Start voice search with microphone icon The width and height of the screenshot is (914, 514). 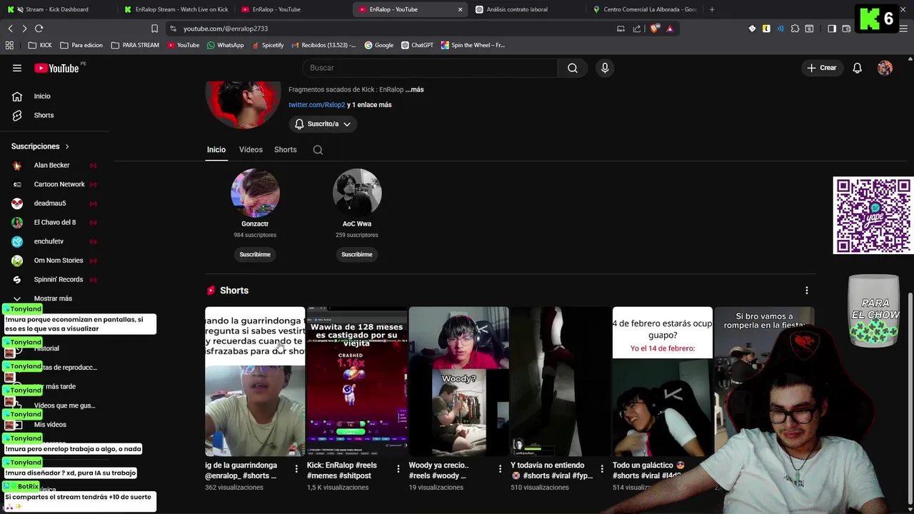pos(605,68)
